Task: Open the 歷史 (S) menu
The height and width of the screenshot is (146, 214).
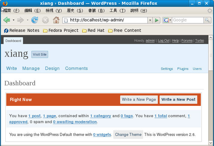Action: pos(75,11)
